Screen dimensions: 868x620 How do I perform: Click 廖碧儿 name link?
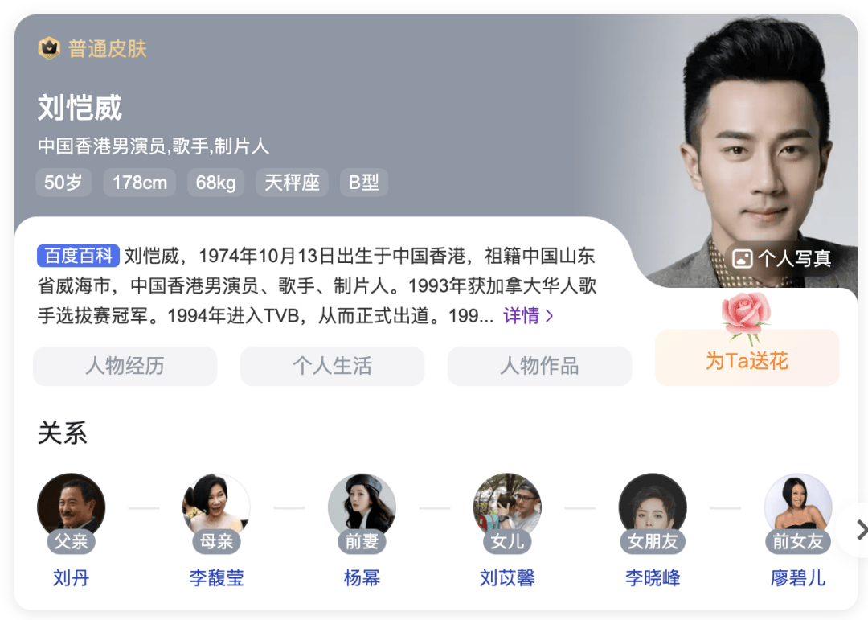coord(798,578)
